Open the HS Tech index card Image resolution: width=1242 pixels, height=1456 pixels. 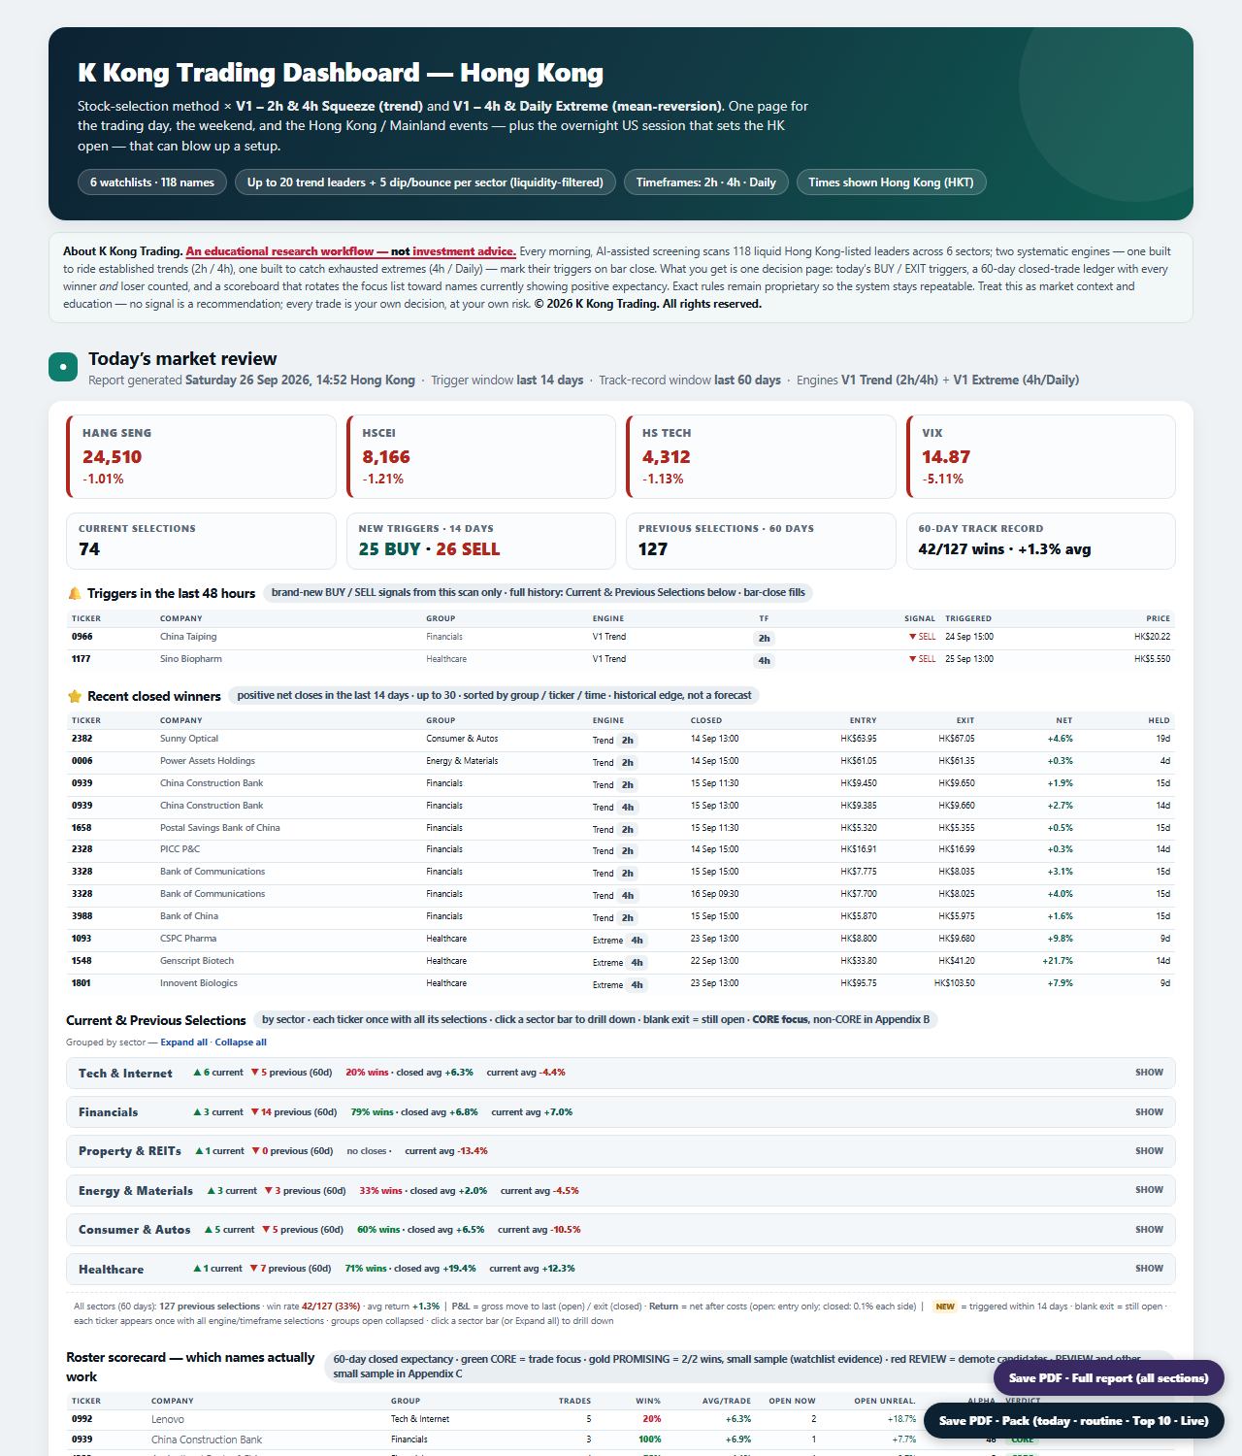tap(761, 456)
